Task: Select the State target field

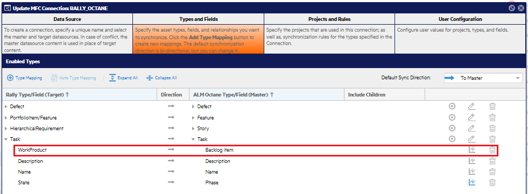Action: click(24, 183)
